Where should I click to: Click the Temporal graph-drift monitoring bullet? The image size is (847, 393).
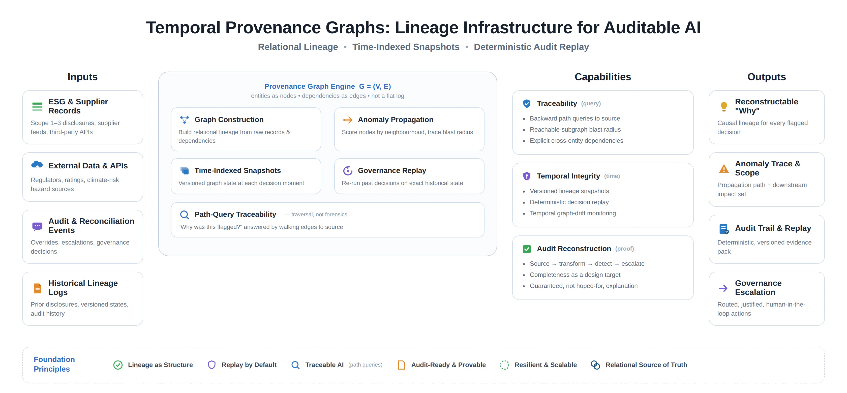(x=573, y=214)
